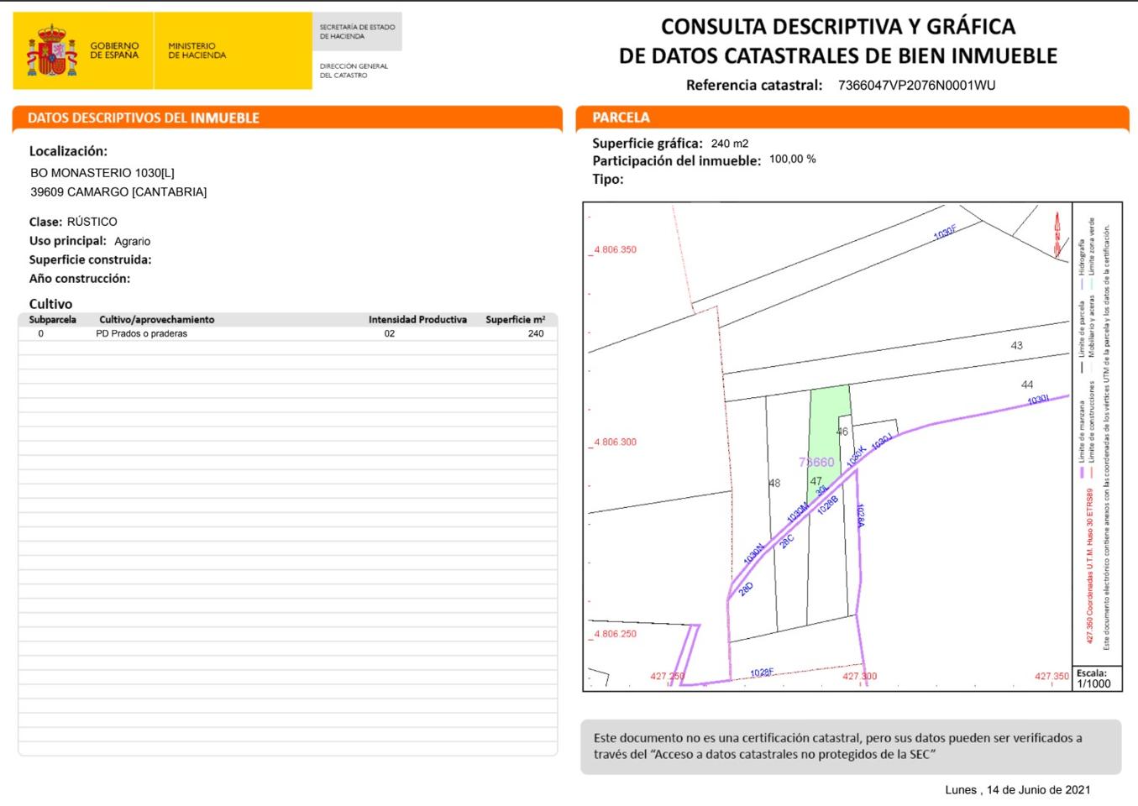Viewport: 1138px width, 806px height.
Task: Click parcel number '48' on map
Action: (774, 483)
